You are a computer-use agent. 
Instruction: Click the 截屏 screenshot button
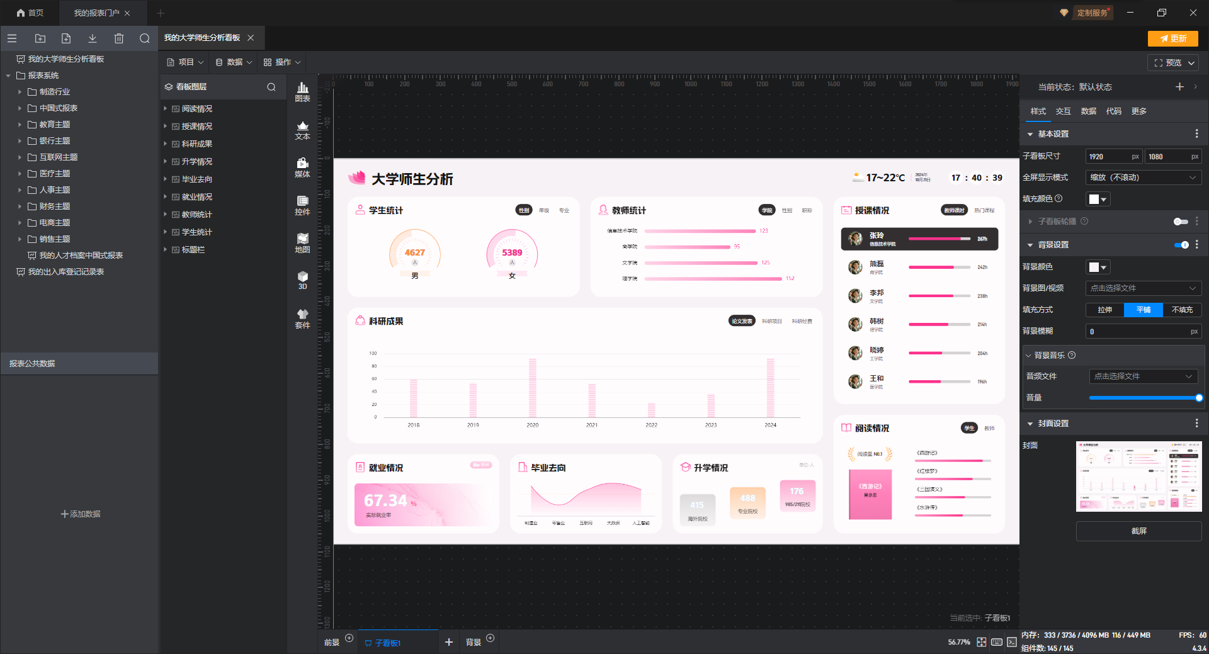tap(1138, 531)
